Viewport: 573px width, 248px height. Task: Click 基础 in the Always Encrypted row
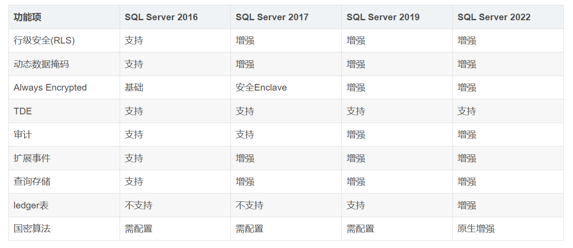pyautogui.click(x=134, y=88)
